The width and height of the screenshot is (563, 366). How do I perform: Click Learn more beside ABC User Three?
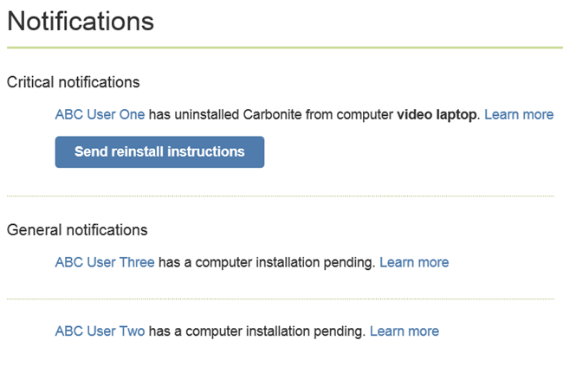pyautogui.click(x=414, y=261)
